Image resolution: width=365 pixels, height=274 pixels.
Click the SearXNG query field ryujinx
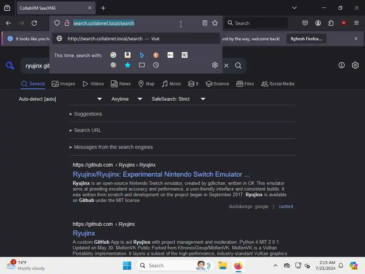[x=37, y=66]
